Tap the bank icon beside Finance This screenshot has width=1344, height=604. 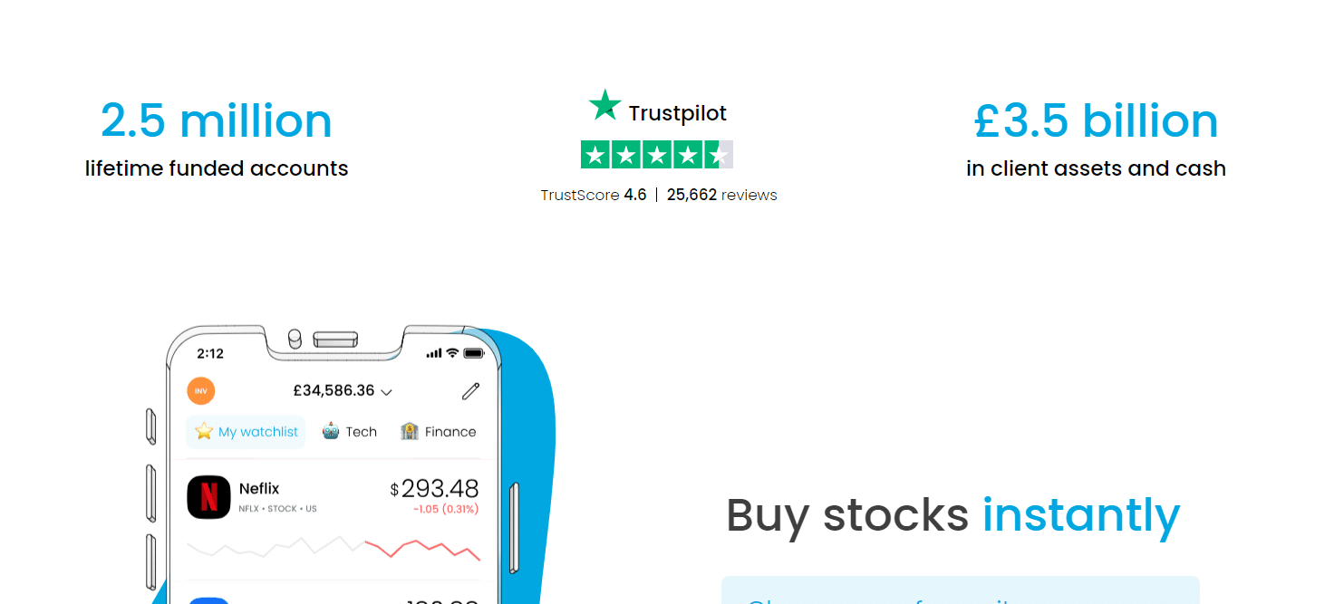click(x=410, y=431)
